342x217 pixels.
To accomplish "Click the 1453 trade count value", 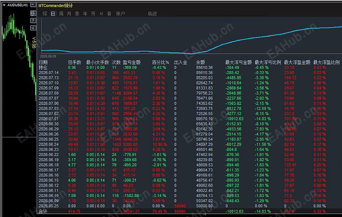I will [117, 144].
